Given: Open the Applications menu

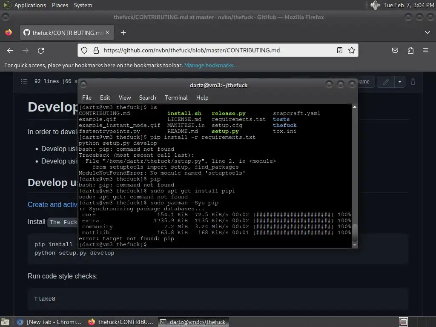Looking at the screenshot, I should point(30,5).
